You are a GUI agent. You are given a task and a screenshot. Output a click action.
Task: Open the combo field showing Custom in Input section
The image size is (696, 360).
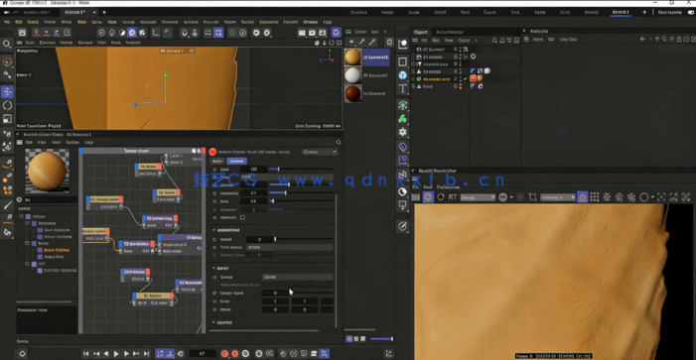click(297, 277)
